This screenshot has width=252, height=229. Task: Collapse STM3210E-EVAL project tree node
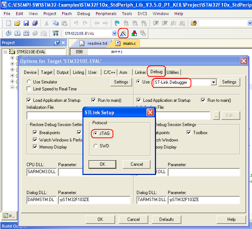[x=5, y=52]
